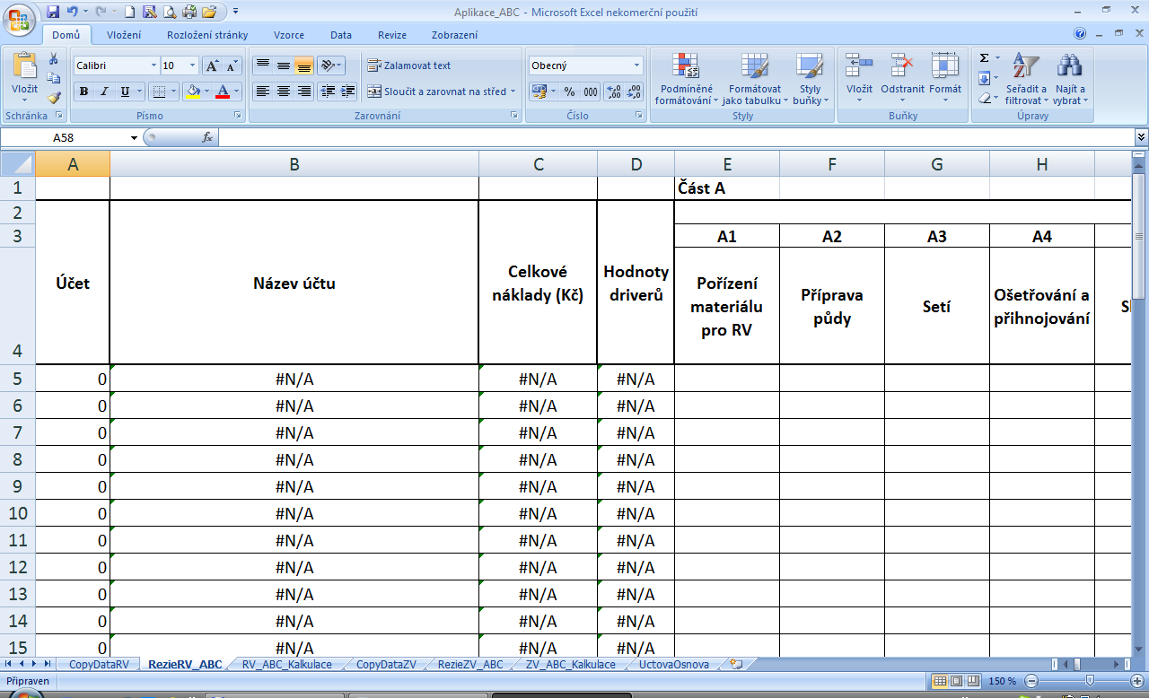1149x698 pixels.
Task: Increase the cell indent
Action: (x=347, y=91)
